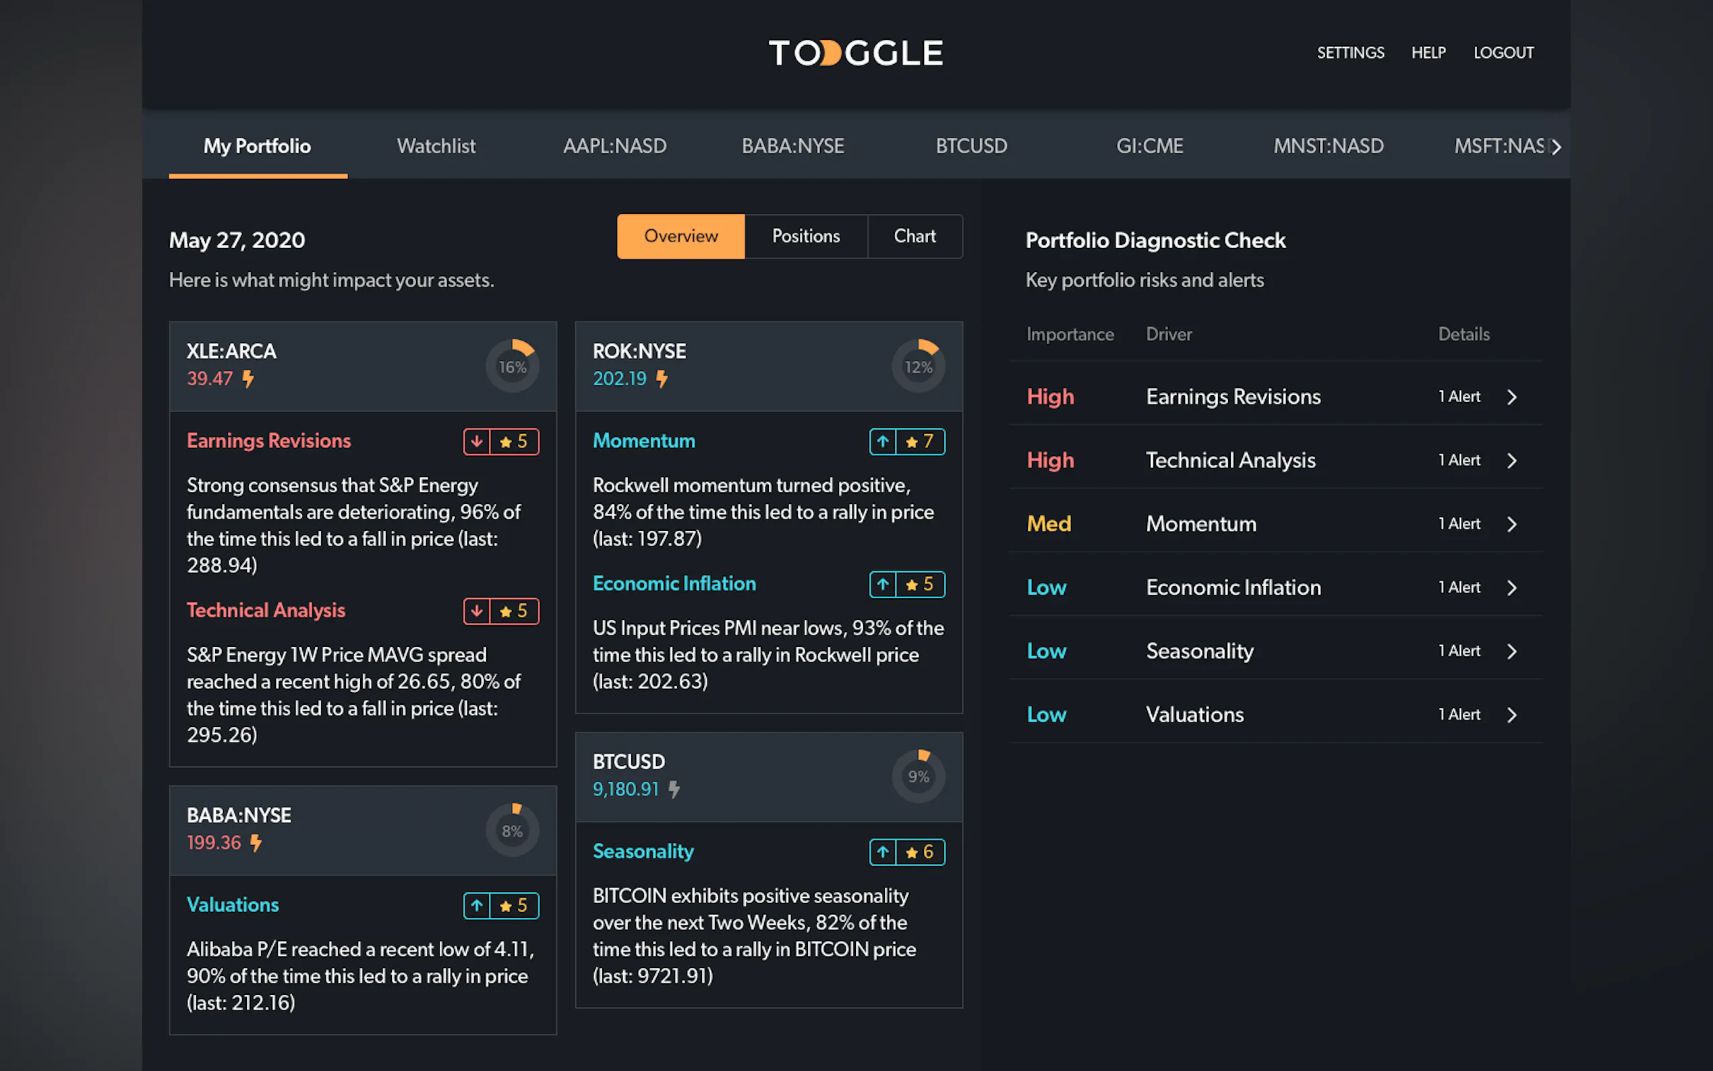Click the star 5 rating for Technical Analysis
Image resolution: width=1713 pixels, height=1071 pixels.
click(x=515, y=610)
